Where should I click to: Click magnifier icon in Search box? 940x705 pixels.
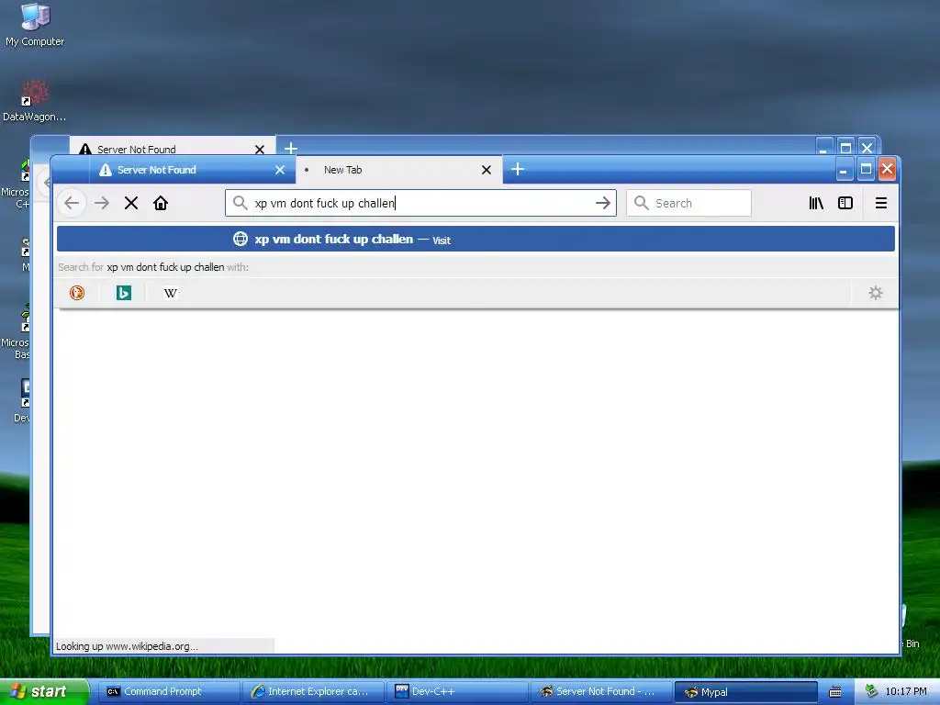[641, 203]
